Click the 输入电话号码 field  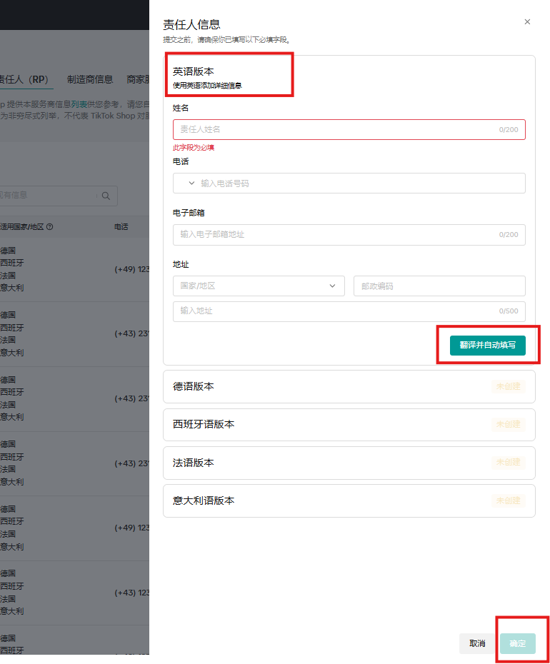(357, 183)
